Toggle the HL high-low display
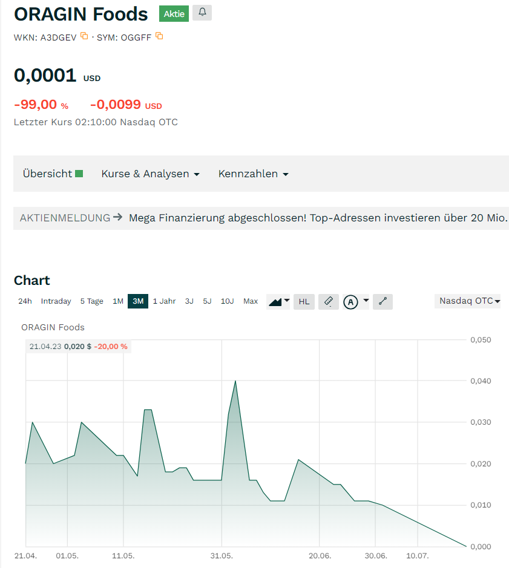This screenshot has width=509, height=568. click(x=304, y=301)
